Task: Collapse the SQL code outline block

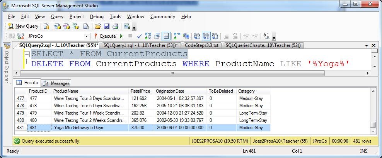Action: 27,54
